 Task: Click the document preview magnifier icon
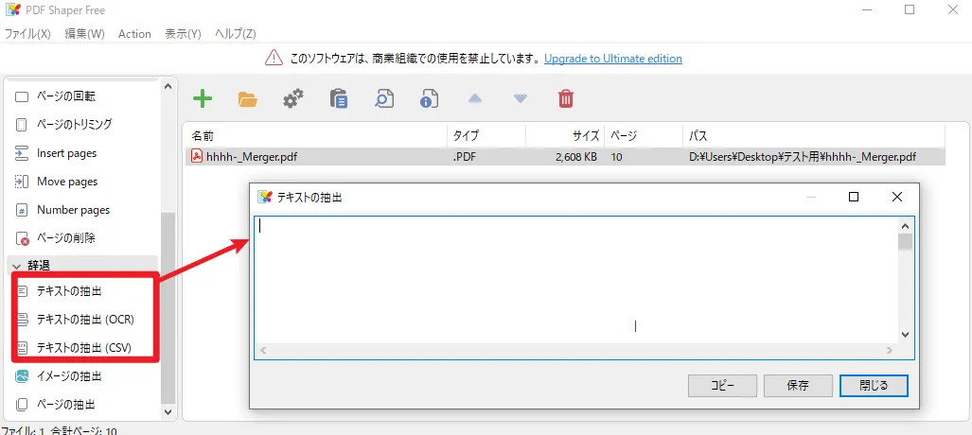click(x=384, y=99)
